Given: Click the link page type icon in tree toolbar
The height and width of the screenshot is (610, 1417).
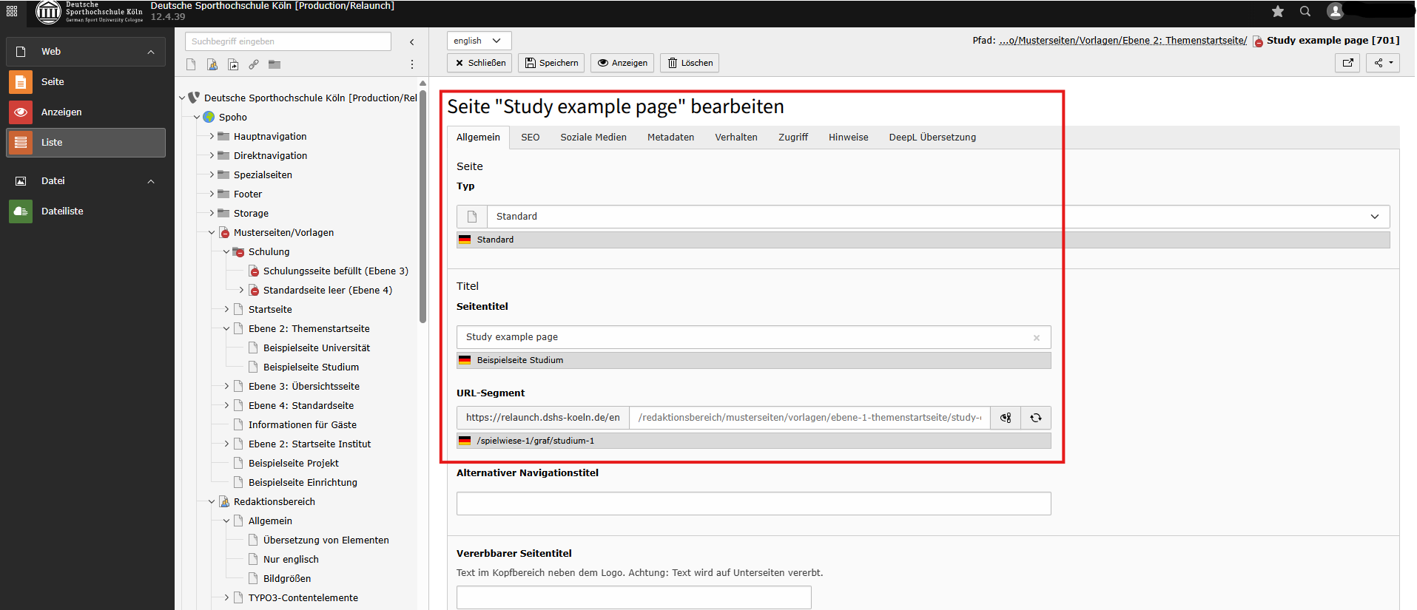Looking at the screenshot, I should click(254, 64).
